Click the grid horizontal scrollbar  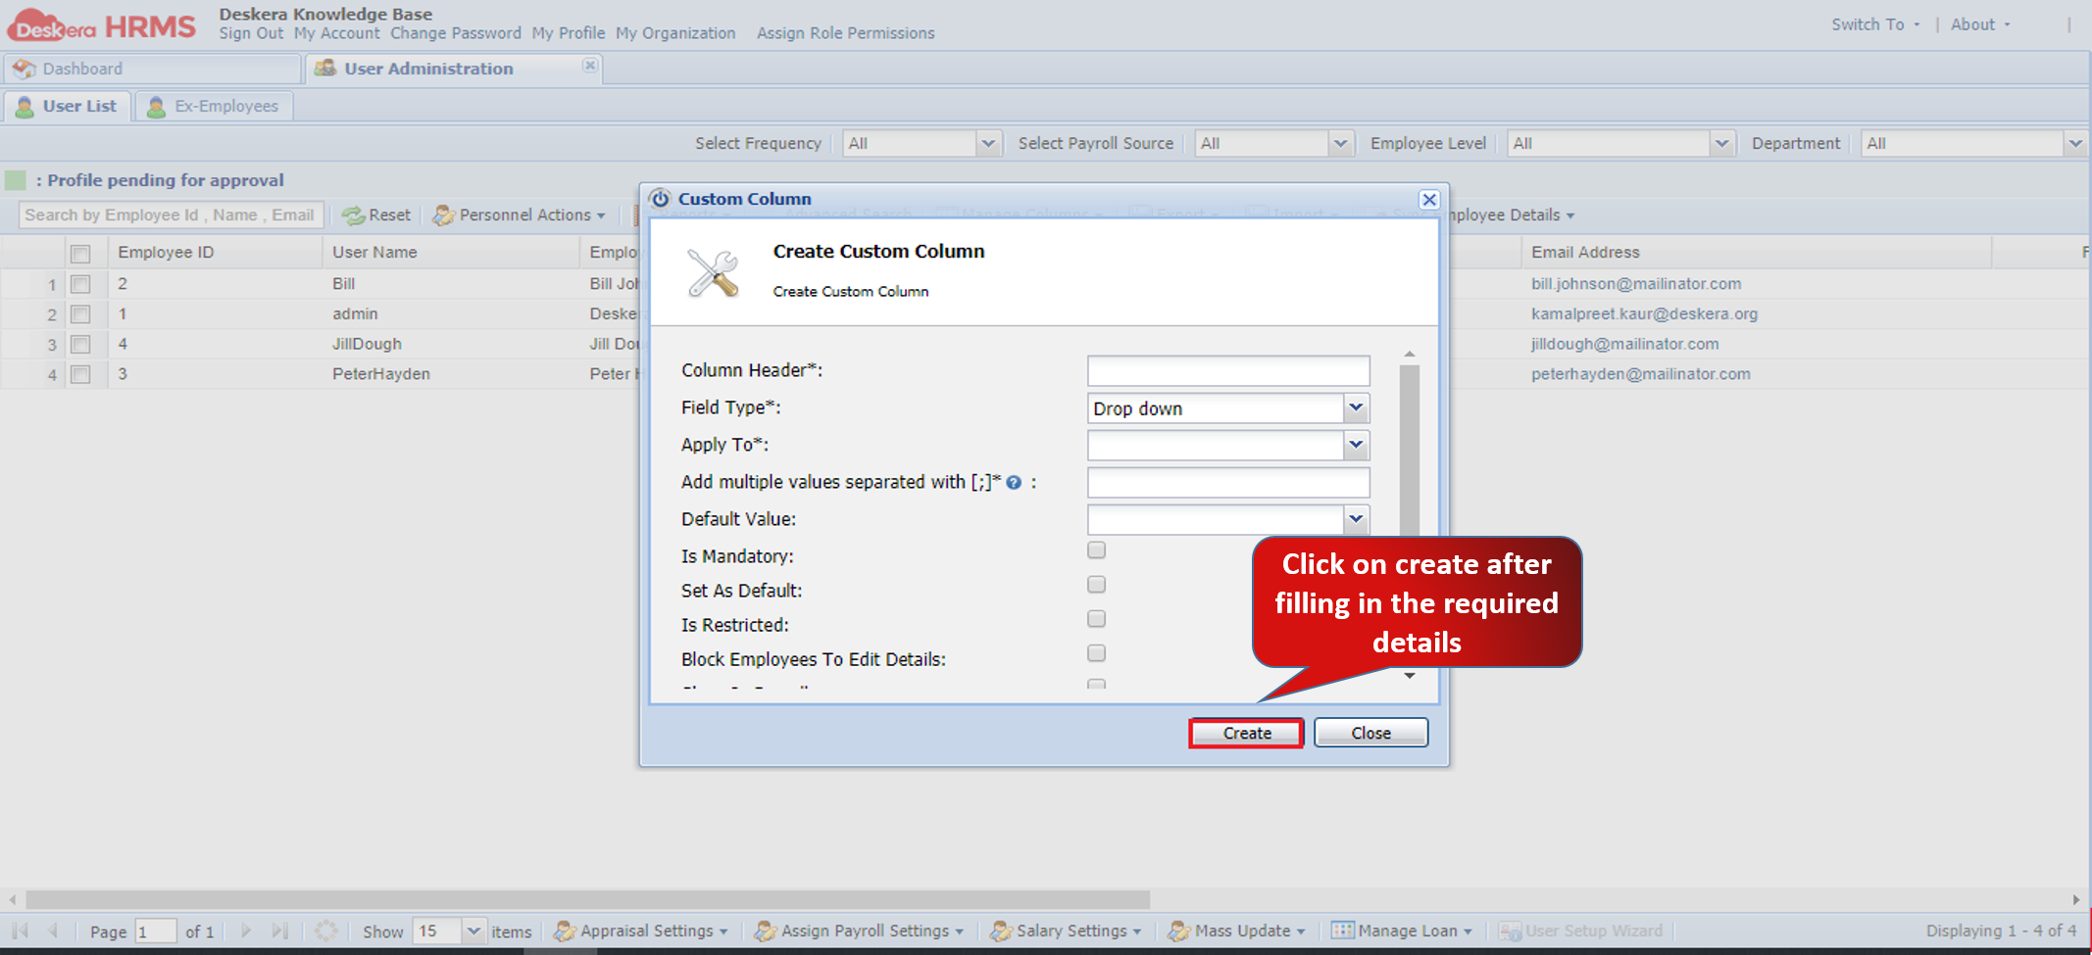[588, 899]
